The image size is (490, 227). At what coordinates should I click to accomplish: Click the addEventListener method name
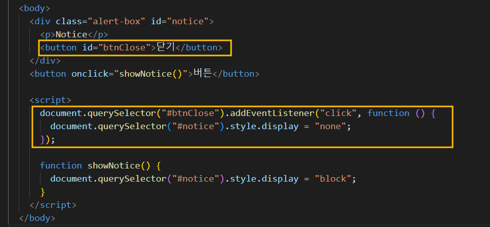point(272,113)
